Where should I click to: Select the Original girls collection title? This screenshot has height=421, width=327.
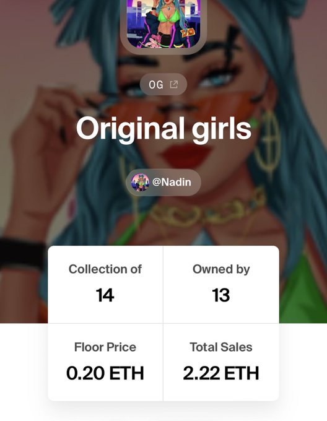tap(163, 129)
